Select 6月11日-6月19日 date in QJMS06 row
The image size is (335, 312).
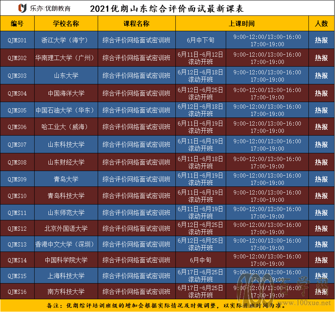pos(200,124)
